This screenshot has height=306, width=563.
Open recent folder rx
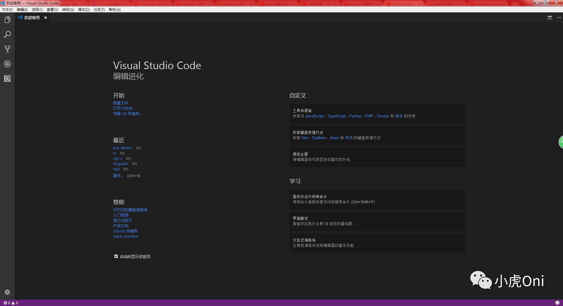point(115,153)
